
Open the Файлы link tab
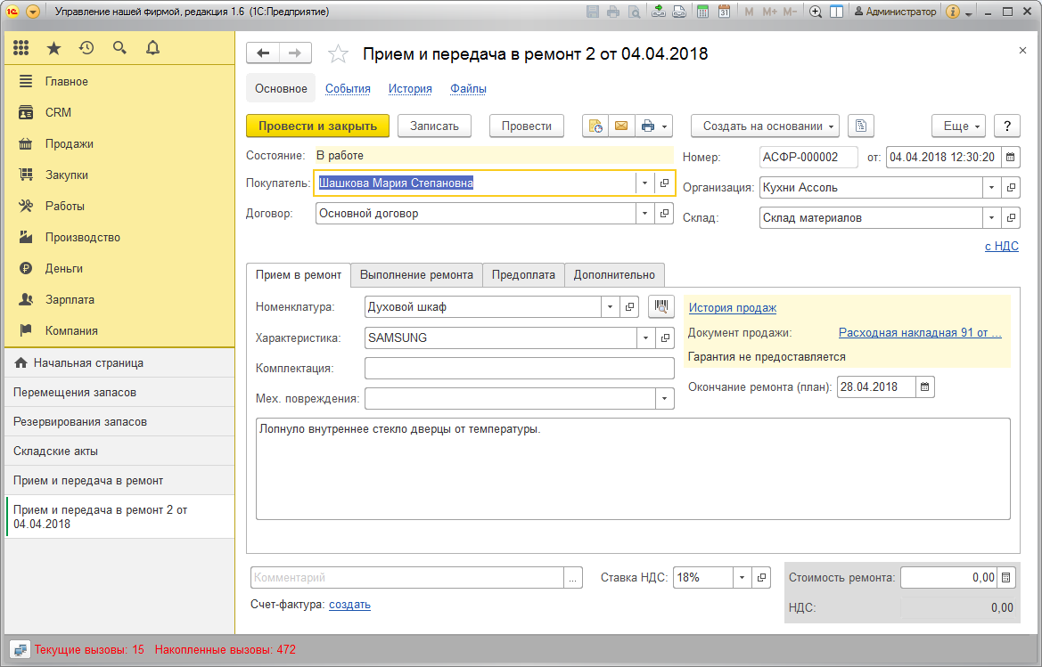(468, 89)
